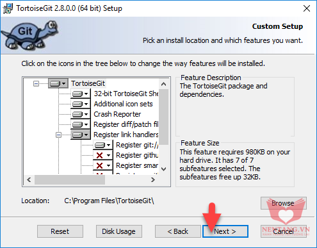Click the 32-bit TortoiseGit Shell feature icon
The height and width of the screenshot is (248, 317).
[x=81, y=94]
